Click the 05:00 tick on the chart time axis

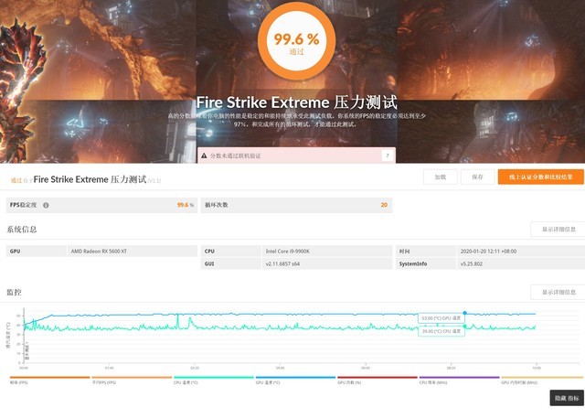(281, 368)
